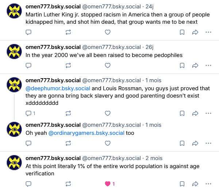Open omen777 avatar on the first post

[14, 11]
